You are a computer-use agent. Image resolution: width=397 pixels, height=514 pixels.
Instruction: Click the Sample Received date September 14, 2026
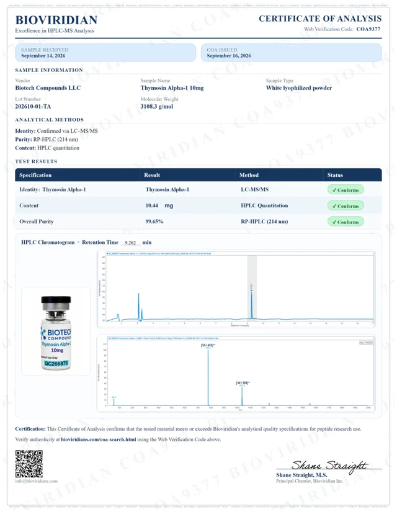pos(43,56)
